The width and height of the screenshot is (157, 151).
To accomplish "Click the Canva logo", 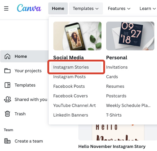I will [x=29, y=8].
